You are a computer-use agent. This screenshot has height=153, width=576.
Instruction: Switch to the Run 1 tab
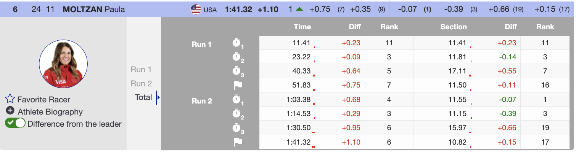pyautogui.click(x=141, y=70)
